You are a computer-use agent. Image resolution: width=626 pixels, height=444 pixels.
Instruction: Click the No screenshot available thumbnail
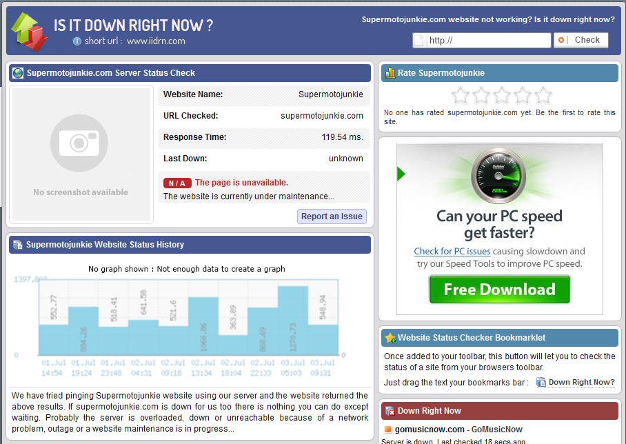[x=81, y=154]
